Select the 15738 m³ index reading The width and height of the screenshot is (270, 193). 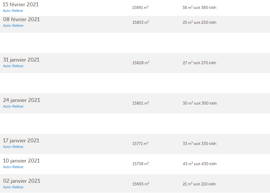pyautogui.click(x=141, y=164)
